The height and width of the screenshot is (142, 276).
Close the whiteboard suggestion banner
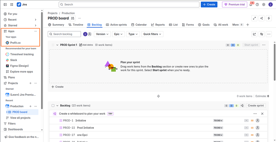262,114
